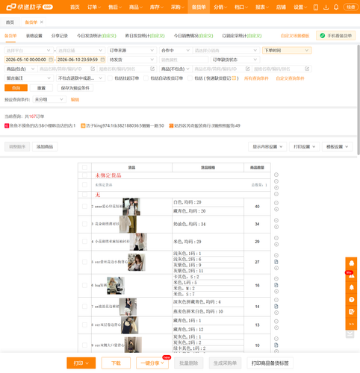Viewport: 360px width, 373px height.
Task: Expand the 打印设置 dropdown
Action: (x=304, y=147)
